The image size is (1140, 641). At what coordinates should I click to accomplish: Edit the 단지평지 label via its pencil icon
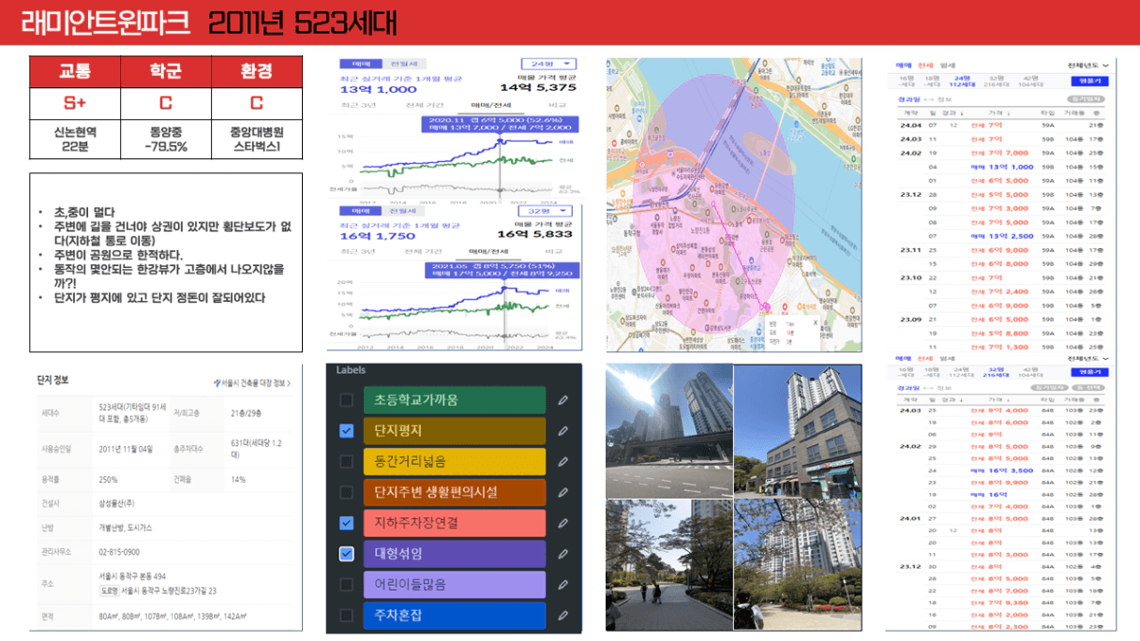pyautogui.click(x=562, y=431)
